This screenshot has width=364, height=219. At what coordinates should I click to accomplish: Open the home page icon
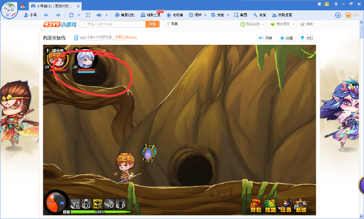(23, 6)
